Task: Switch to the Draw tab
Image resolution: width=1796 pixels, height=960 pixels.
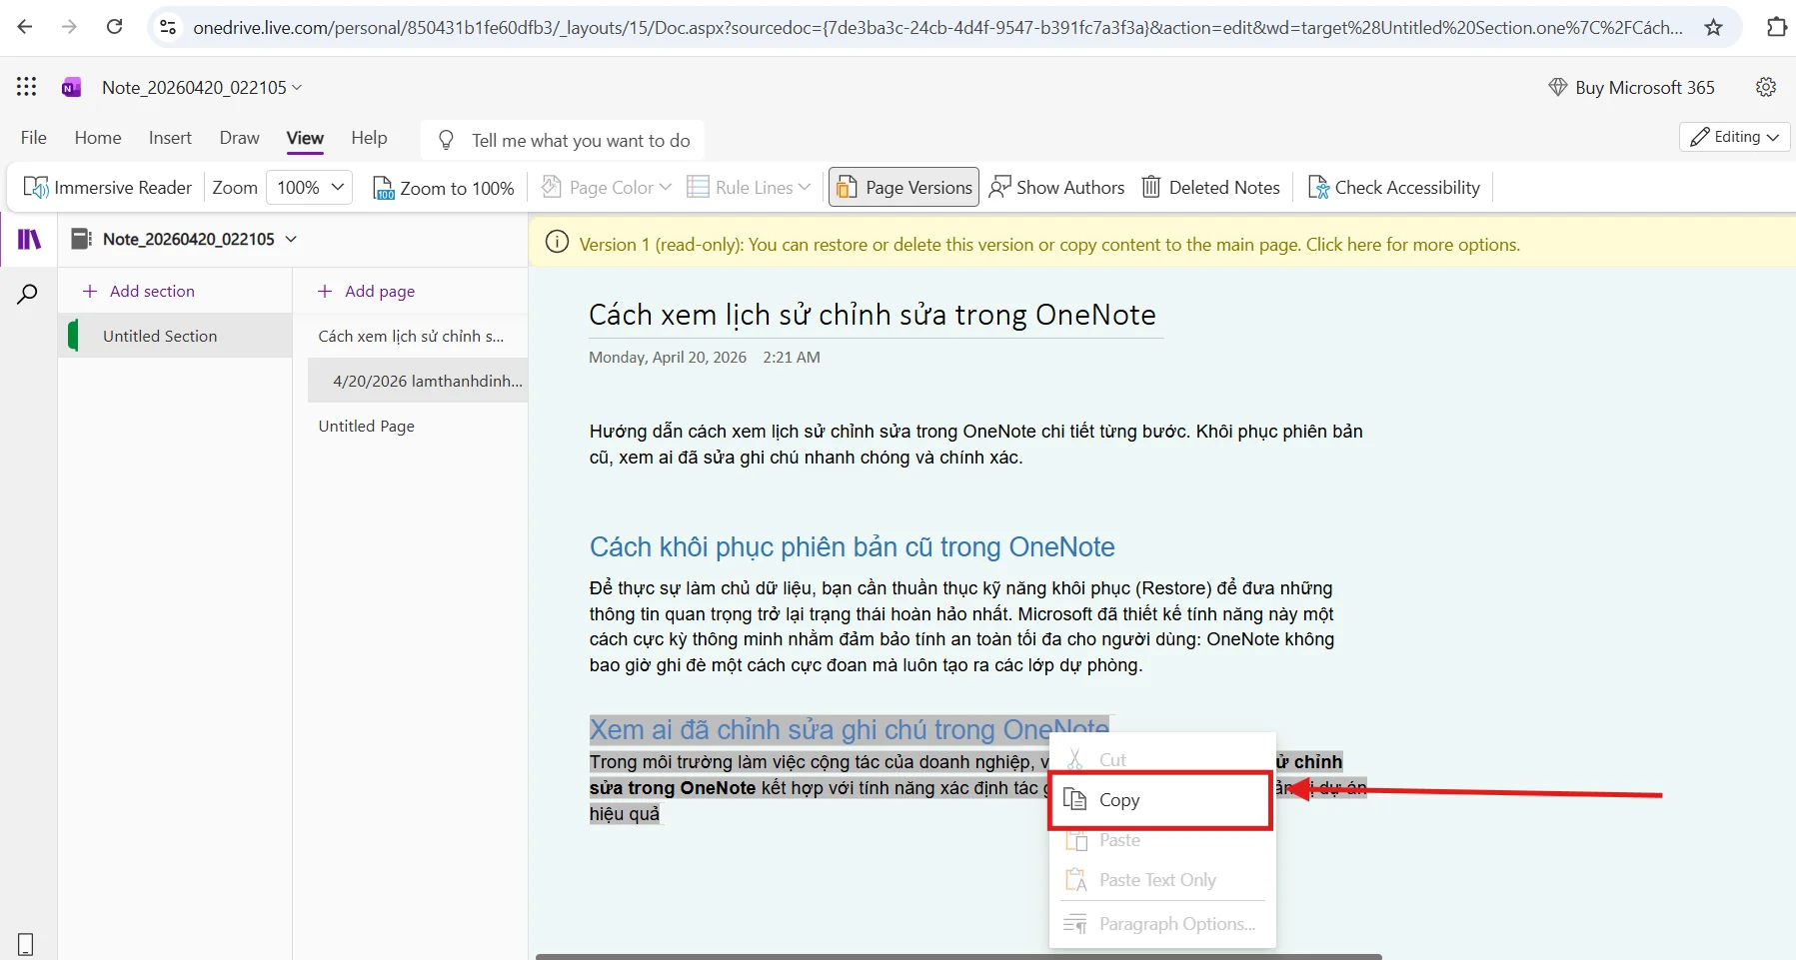Action: (240, 138)
